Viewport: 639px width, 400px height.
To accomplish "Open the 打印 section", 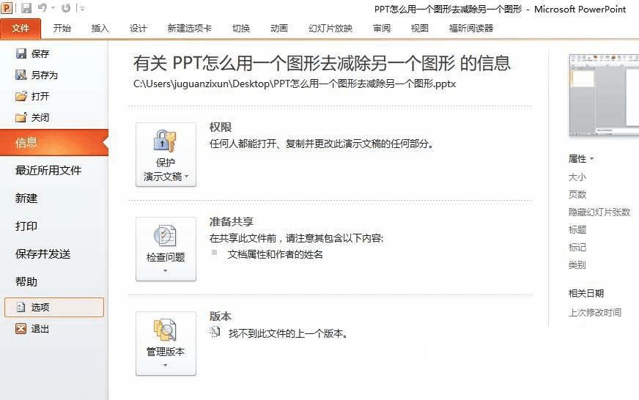I will point(26,226).
